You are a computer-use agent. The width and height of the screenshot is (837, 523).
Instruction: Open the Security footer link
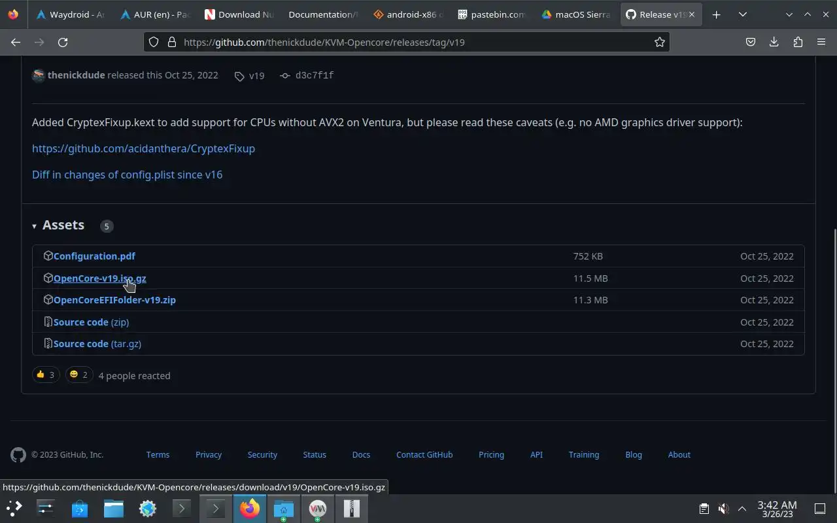(262, 455)
